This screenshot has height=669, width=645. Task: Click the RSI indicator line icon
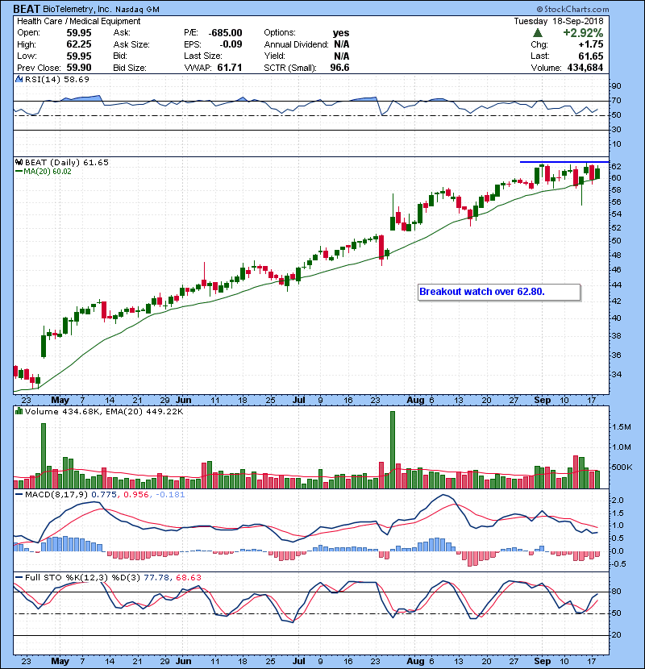pyautogui.click(x=19, y=79)
